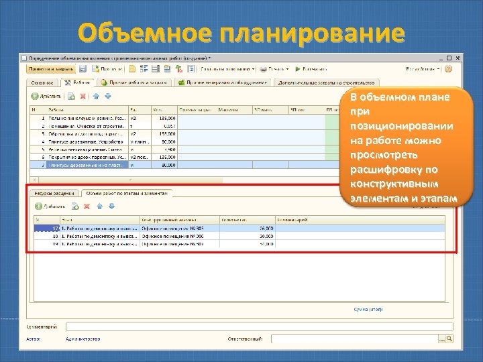Click the move up arrow above stages table
Viewport: 483px width, 362px height.
[100, 206]
